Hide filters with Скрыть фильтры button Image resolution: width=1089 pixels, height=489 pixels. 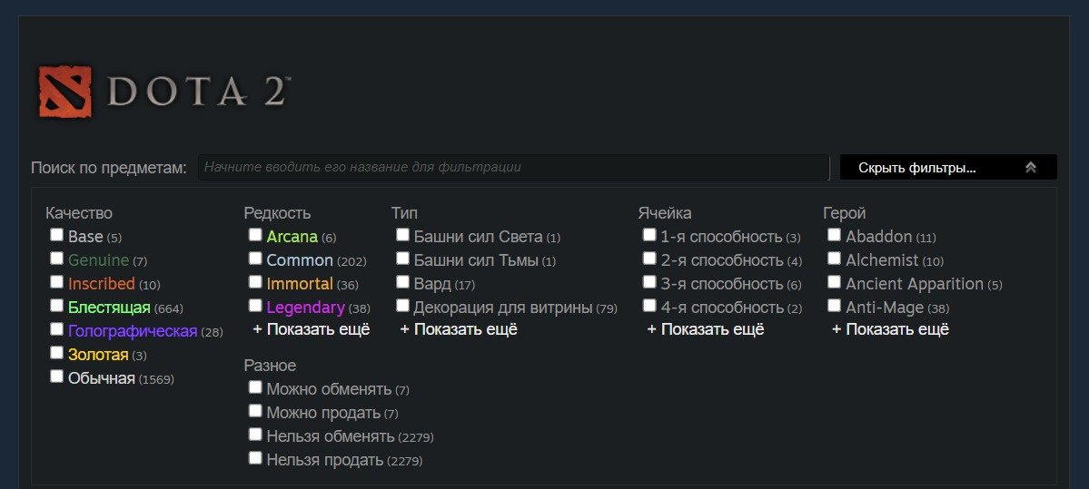[x=948, y=167]
